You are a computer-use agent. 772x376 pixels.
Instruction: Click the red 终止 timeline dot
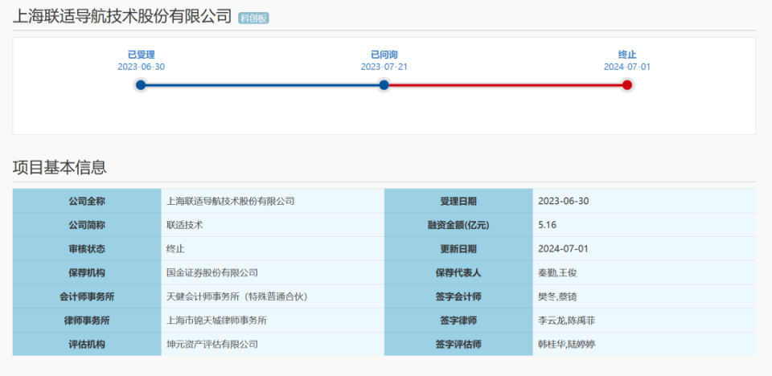626,85
